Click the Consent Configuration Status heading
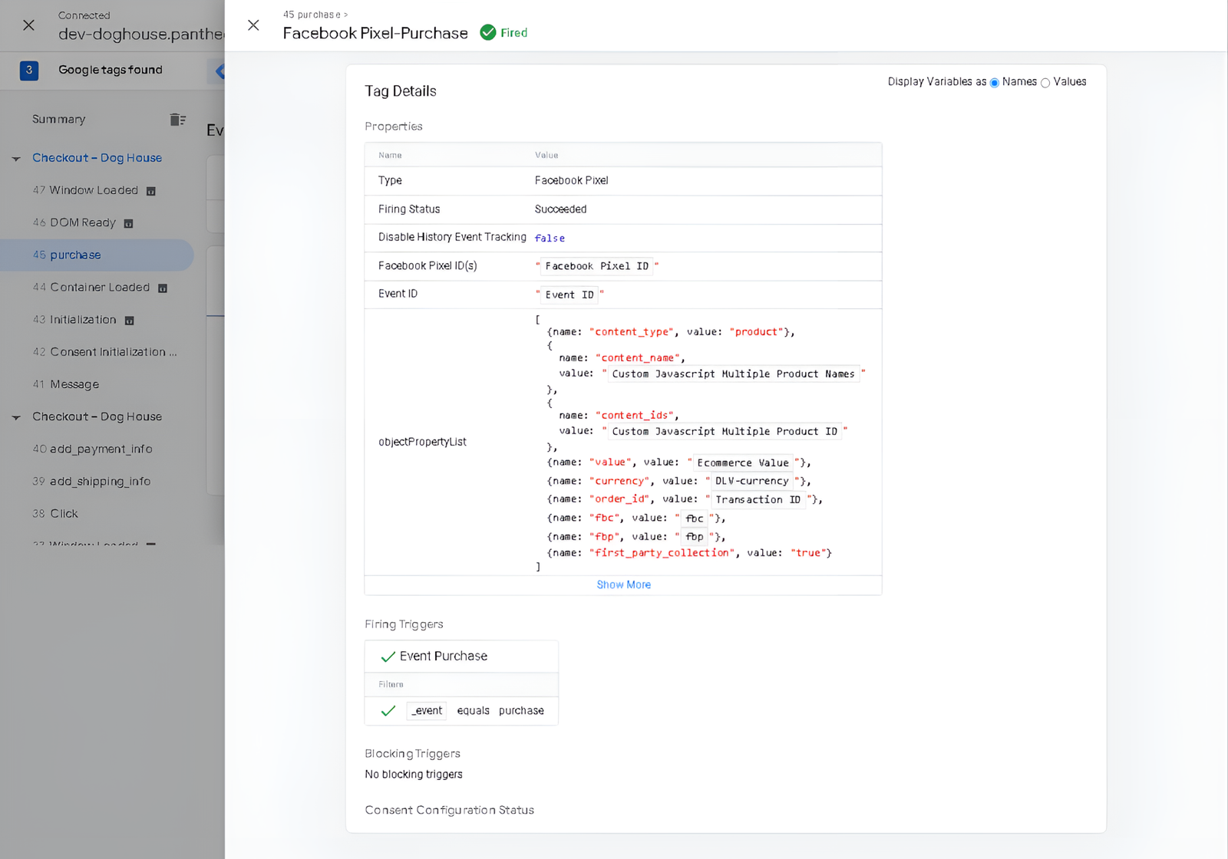 pos(450,811)
